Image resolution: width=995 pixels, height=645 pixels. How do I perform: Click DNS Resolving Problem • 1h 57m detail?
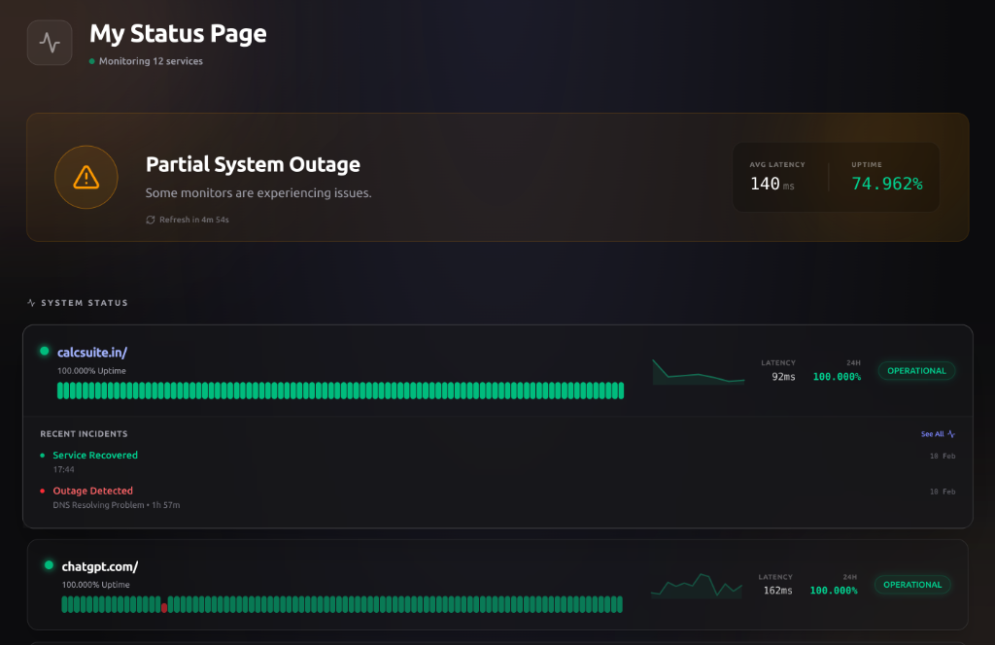tap(117, 505)
